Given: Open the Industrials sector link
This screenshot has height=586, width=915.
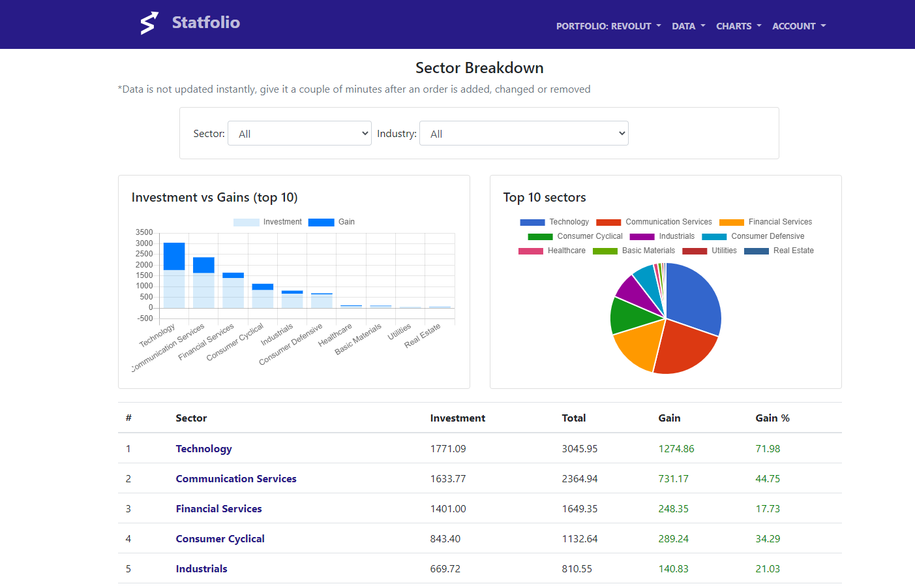Looking at the screenshot, I should coord(202,569).
